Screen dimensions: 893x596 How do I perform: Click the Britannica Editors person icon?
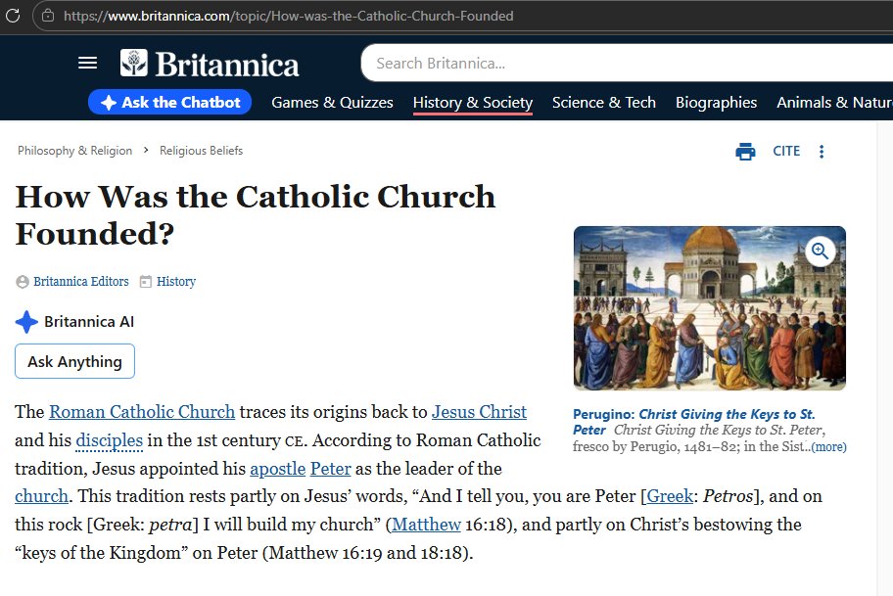(23, 282)
